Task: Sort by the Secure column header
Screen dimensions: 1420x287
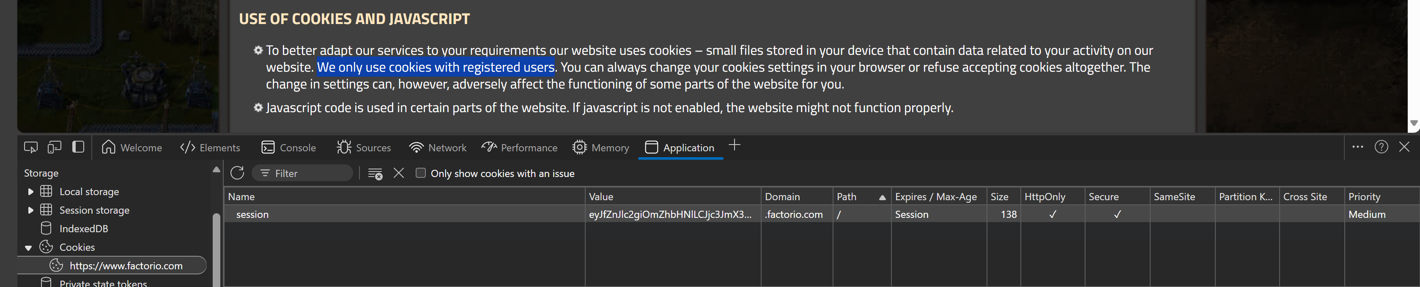Action: 1117,197
